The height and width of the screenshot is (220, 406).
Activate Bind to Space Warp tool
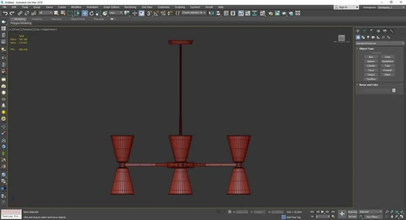(x=34, y=13)
